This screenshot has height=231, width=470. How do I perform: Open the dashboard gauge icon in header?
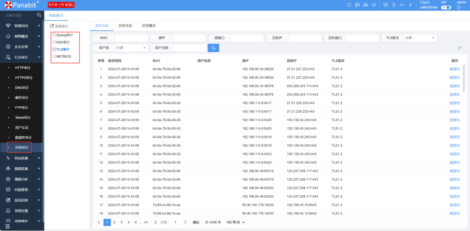[x=357, y=5]
